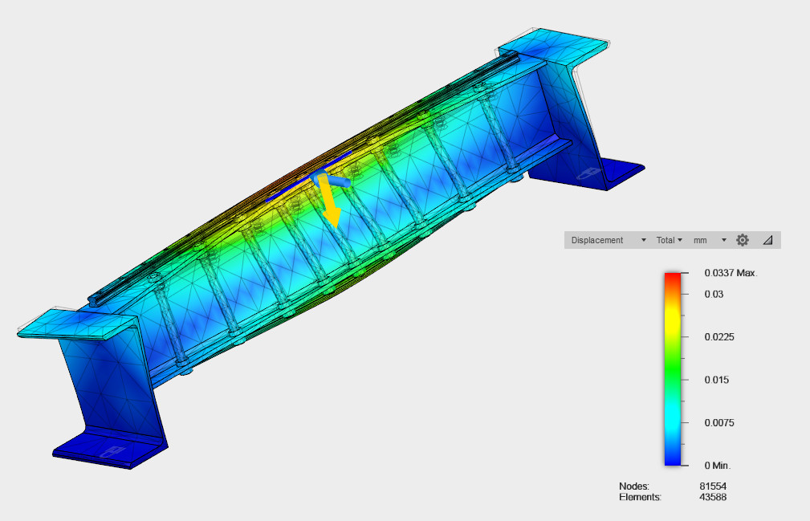Click the 0.015 legend value

[717, 380]
